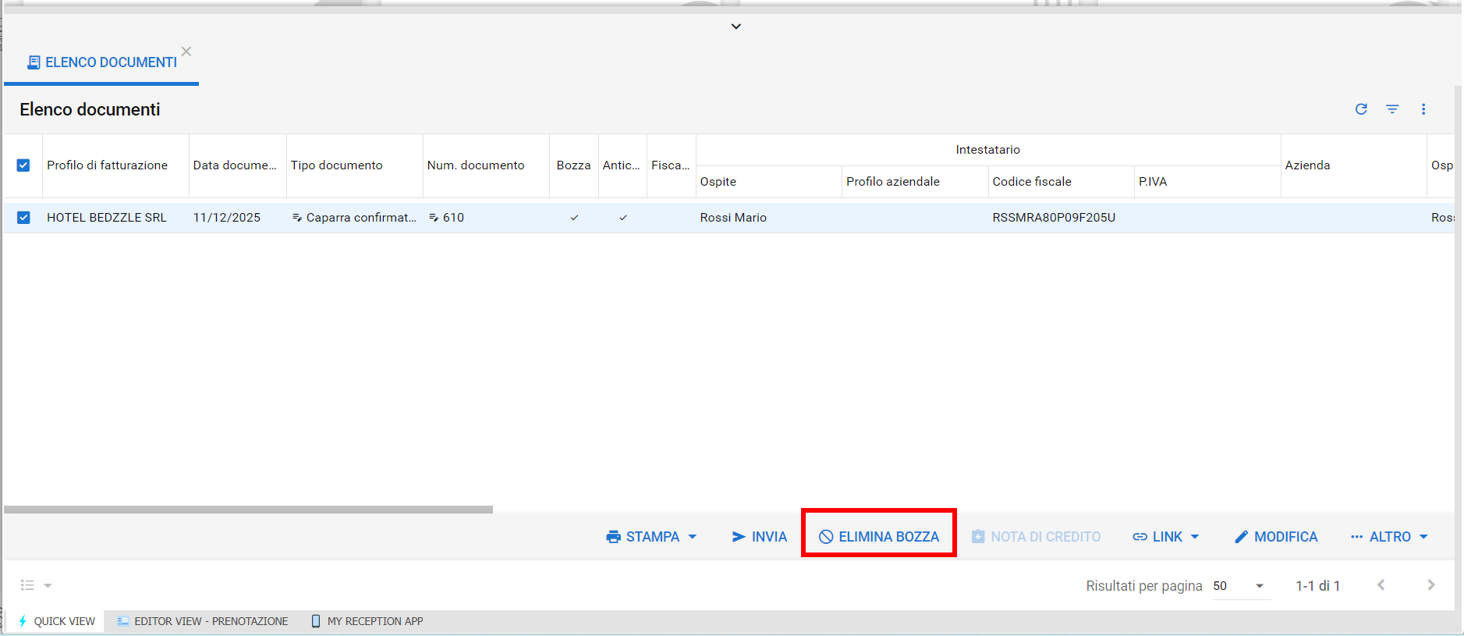
Task: Close the Elenco Documenti tab
Action: (x=186, y=52)
